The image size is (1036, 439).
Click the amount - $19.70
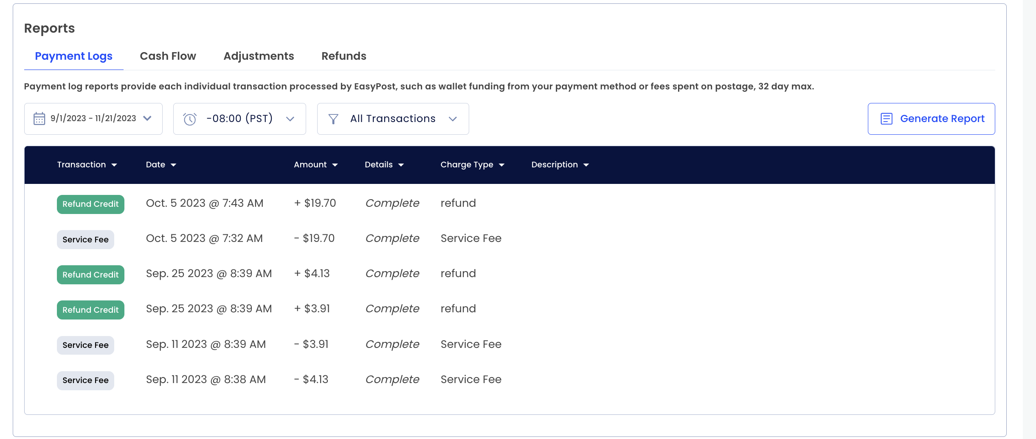point(314,239)
